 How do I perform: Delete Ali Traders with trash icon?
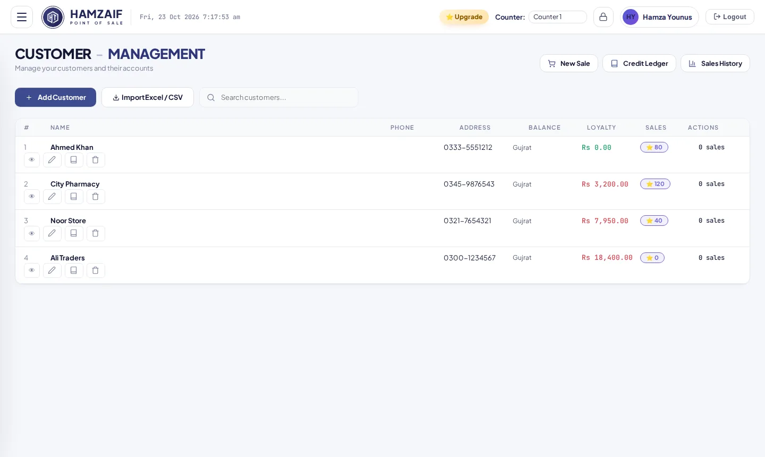point(96,270)
